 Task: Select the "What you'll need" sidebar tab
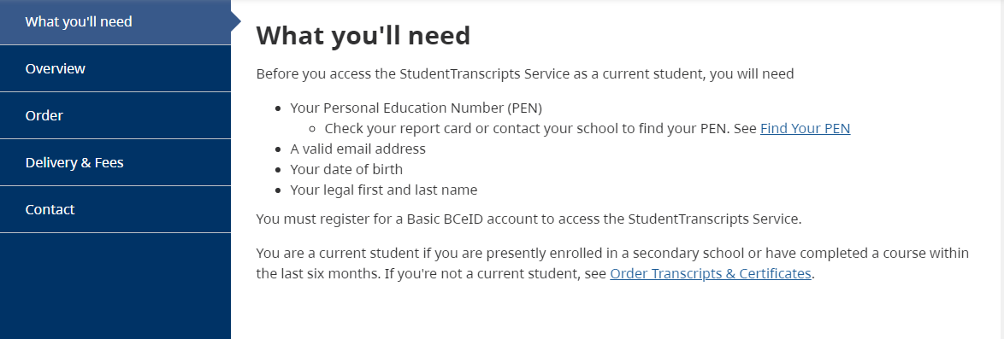click(115, 21)
